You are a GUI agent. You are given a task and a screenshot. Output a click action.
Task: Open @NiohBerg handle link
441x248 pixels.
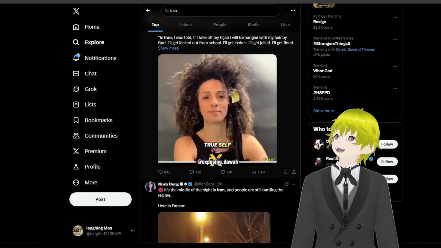[204, 184]
